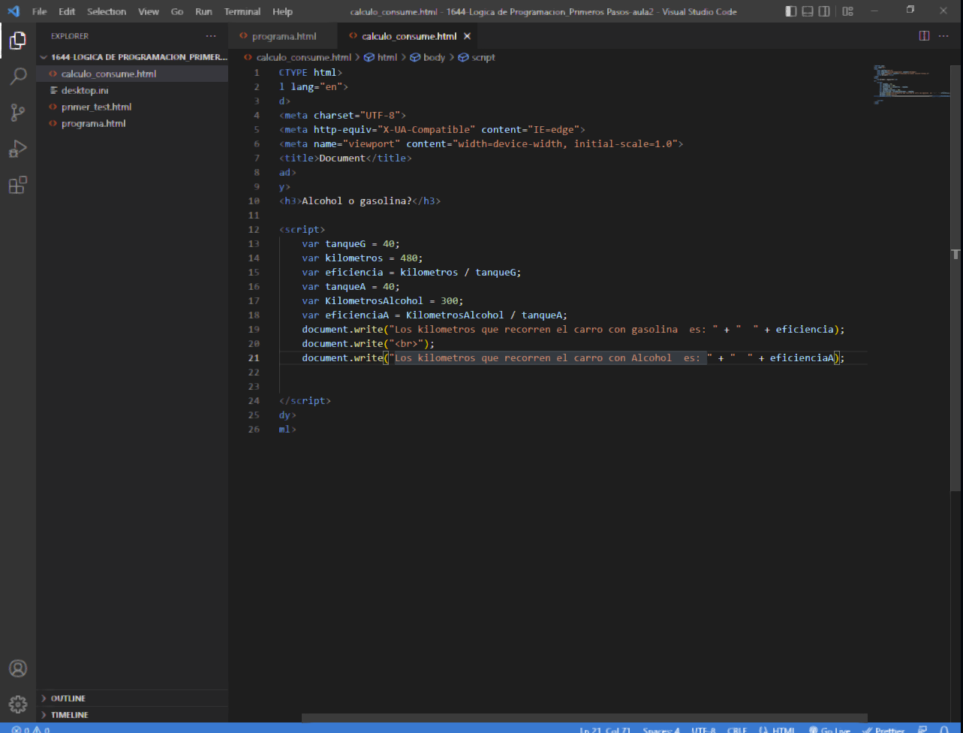This screenshot has height=733, width=963.
Task: Open Explorer Views and More Actions ellipsis
Action: (x=211, y=36)
